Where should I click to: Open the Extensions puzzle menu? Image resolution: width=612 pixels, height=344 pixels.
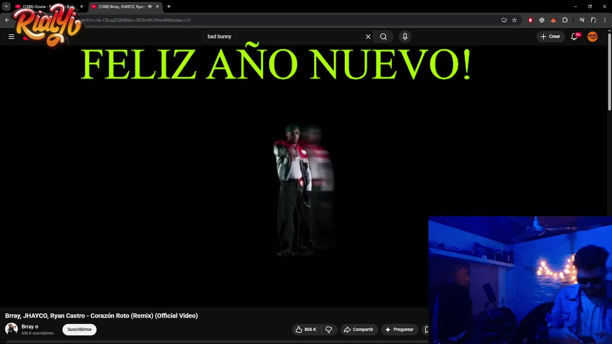point(565,20)
